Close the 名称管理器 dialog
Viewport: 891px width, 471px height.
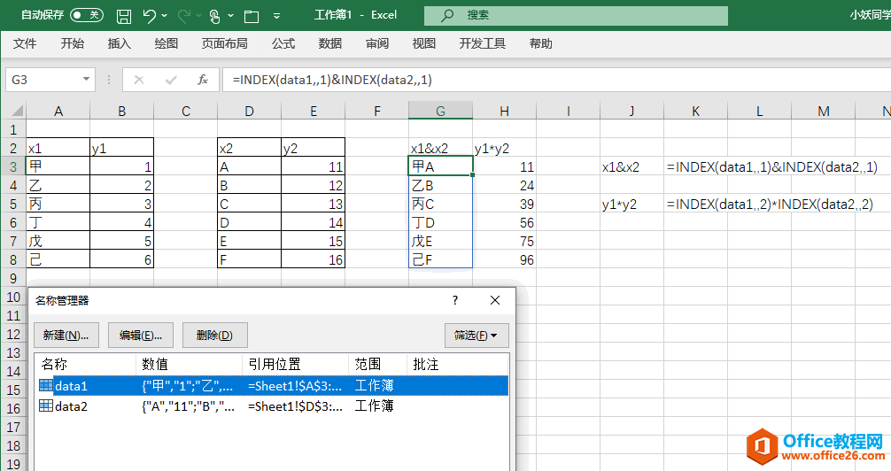click(x=495, y=300)
